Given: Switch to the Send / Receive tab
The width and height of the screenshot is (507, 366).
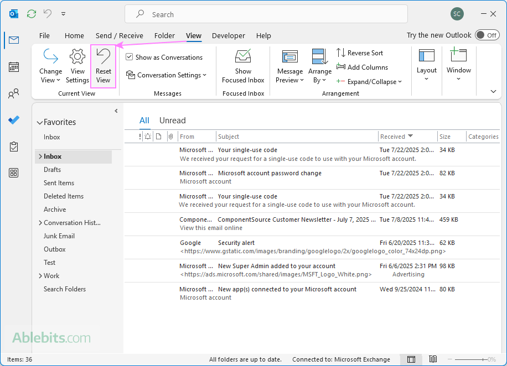Looking at the screenshot, I should 120,35.
